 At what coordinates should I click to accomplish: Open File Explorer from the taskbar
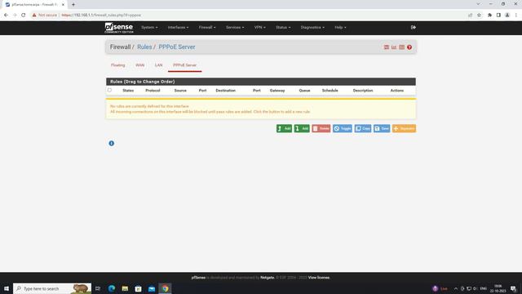point(125,288)
